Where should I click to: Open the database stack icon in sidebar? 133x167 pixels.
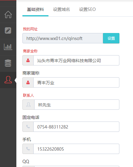(x=8, y=63)
